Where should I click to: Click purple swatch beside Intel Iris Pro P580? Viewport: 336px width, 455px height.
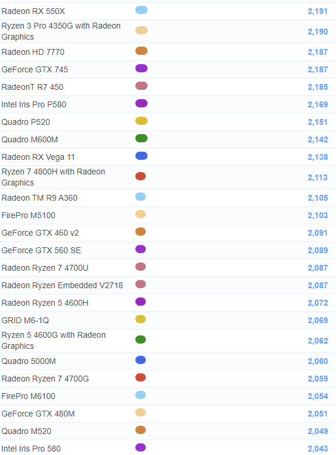pyautogui.click(x=141, y=103)
